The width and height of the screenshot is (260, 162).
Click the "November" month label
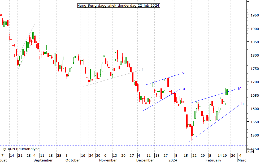tap(108, 160)
